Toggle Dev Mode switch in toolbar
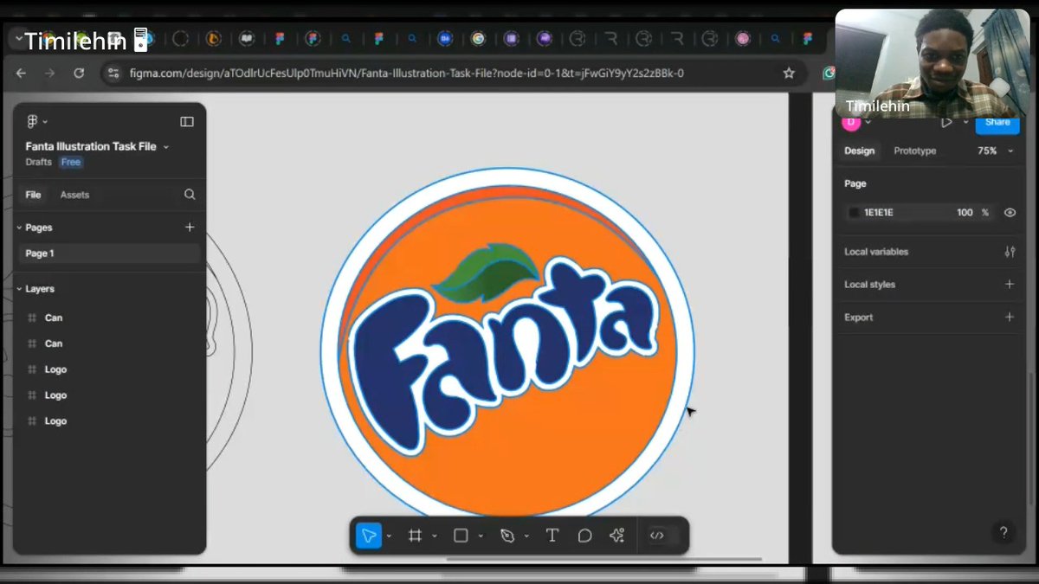The height and width of the screenshot is (584, 1039). pos(664,536)
